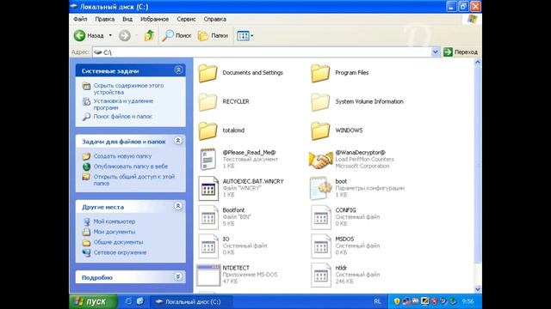Open the Избранное menu
Viewport: 551px width, 309px height.
[x=155, y=19]
